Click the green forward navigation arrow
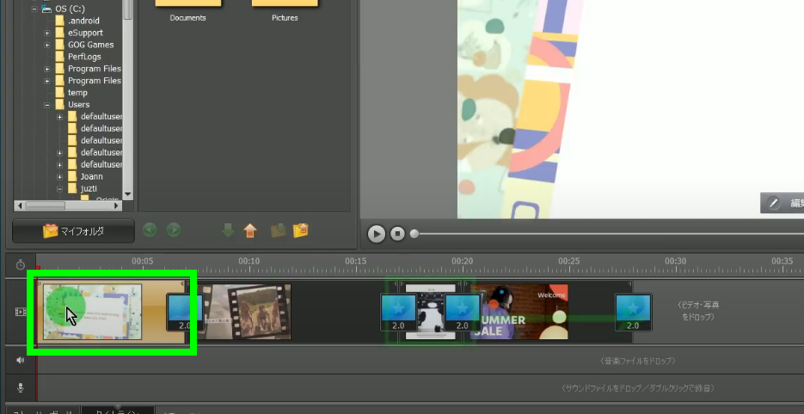Image resolution: width=804 pixels, height=414 pixels. (x=174, y=230)
